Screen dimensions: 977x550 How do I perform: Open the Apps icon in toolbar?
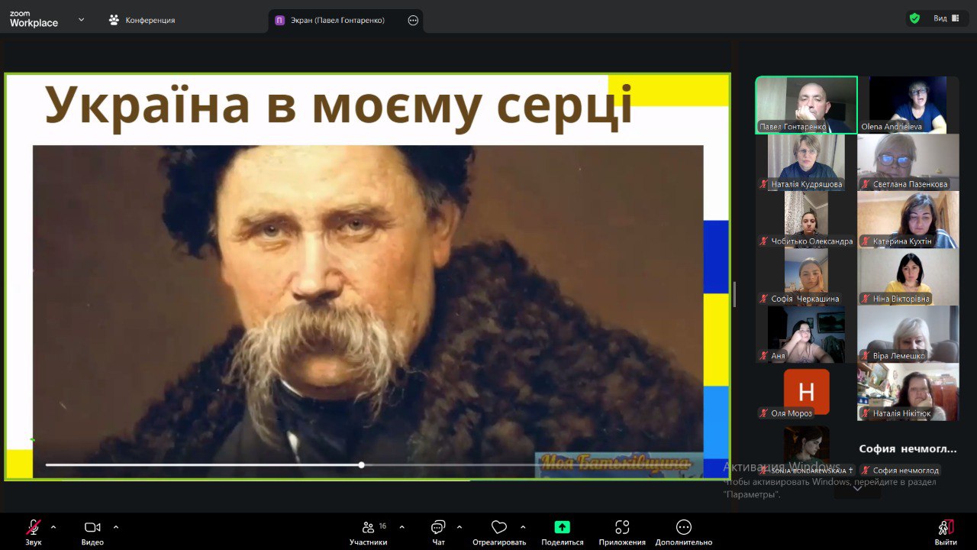pyautogui.click(x=622, y=527)
